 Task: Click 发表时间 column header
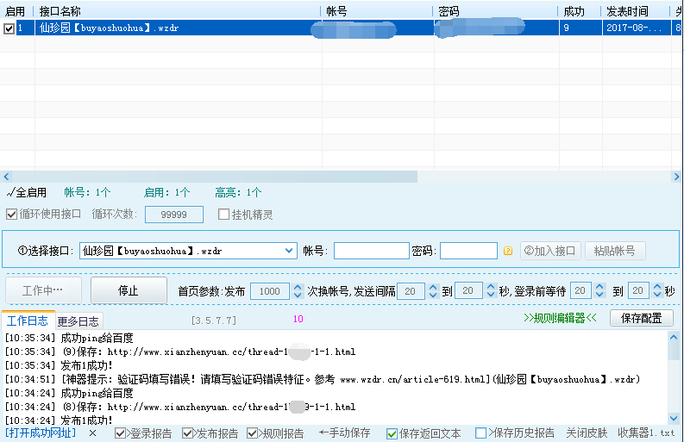click(x=627, y=11)
